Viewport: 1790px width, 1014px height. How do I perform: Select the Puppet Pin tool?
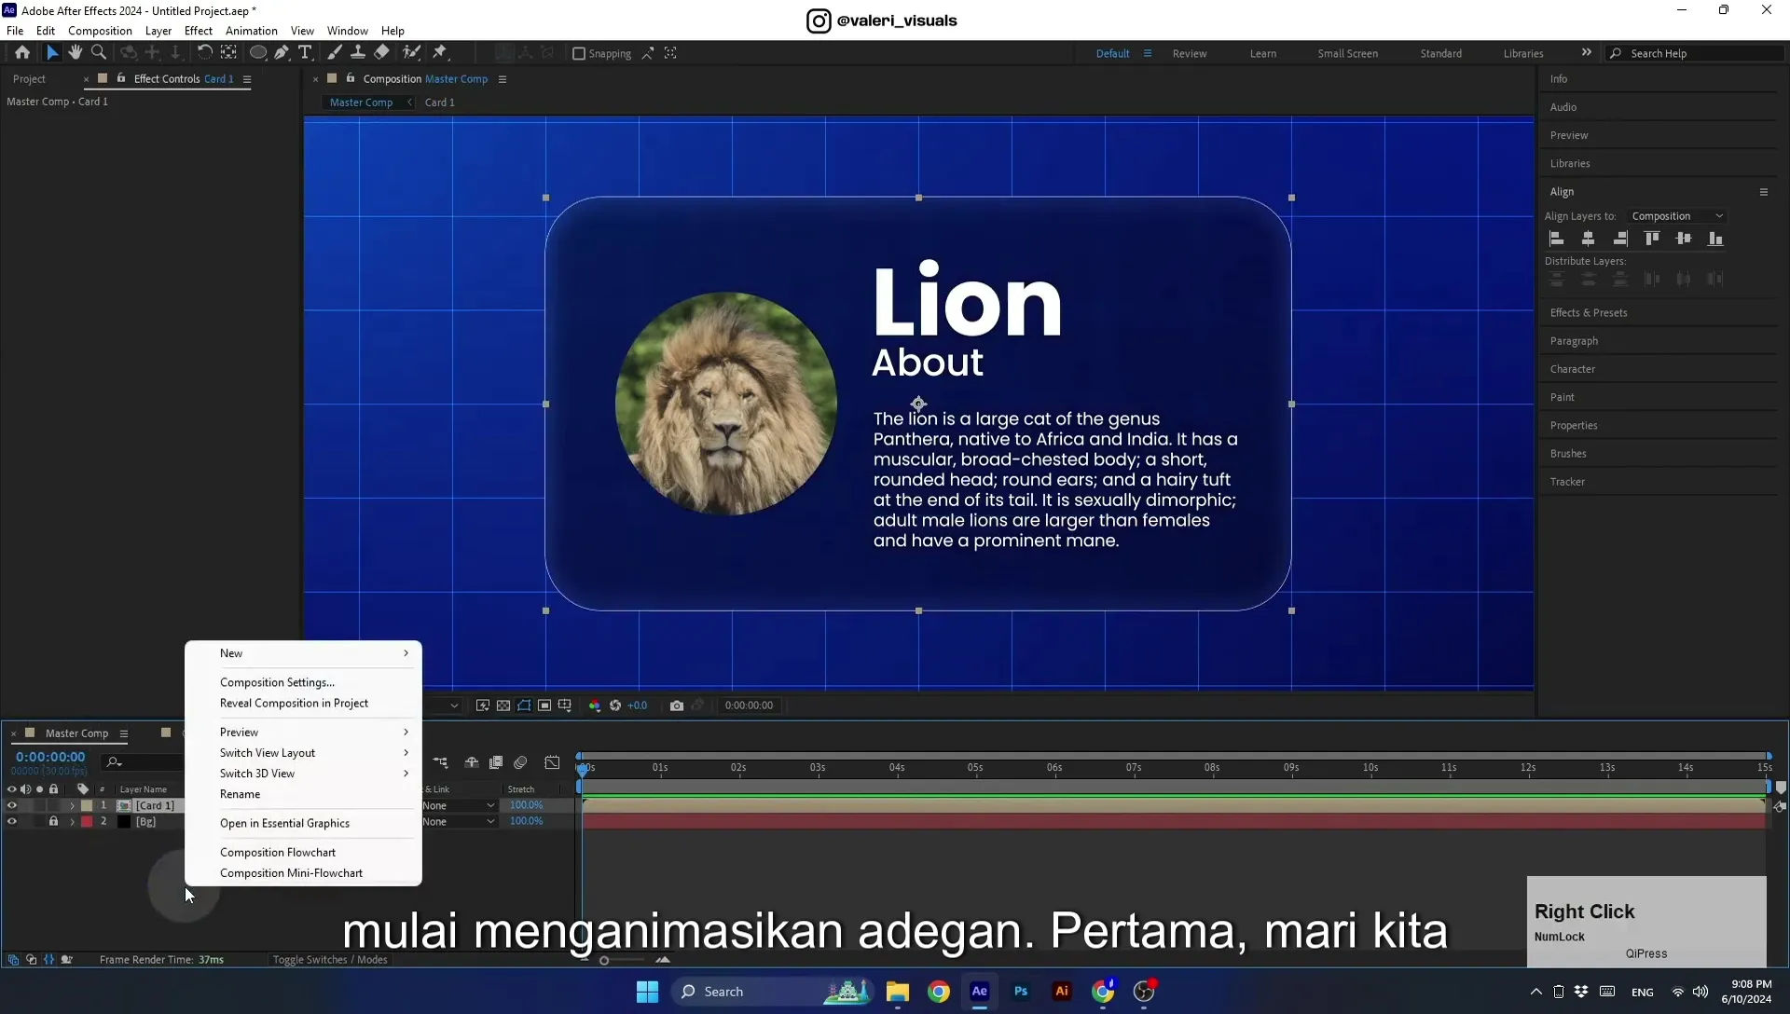(x=440, y=53)
